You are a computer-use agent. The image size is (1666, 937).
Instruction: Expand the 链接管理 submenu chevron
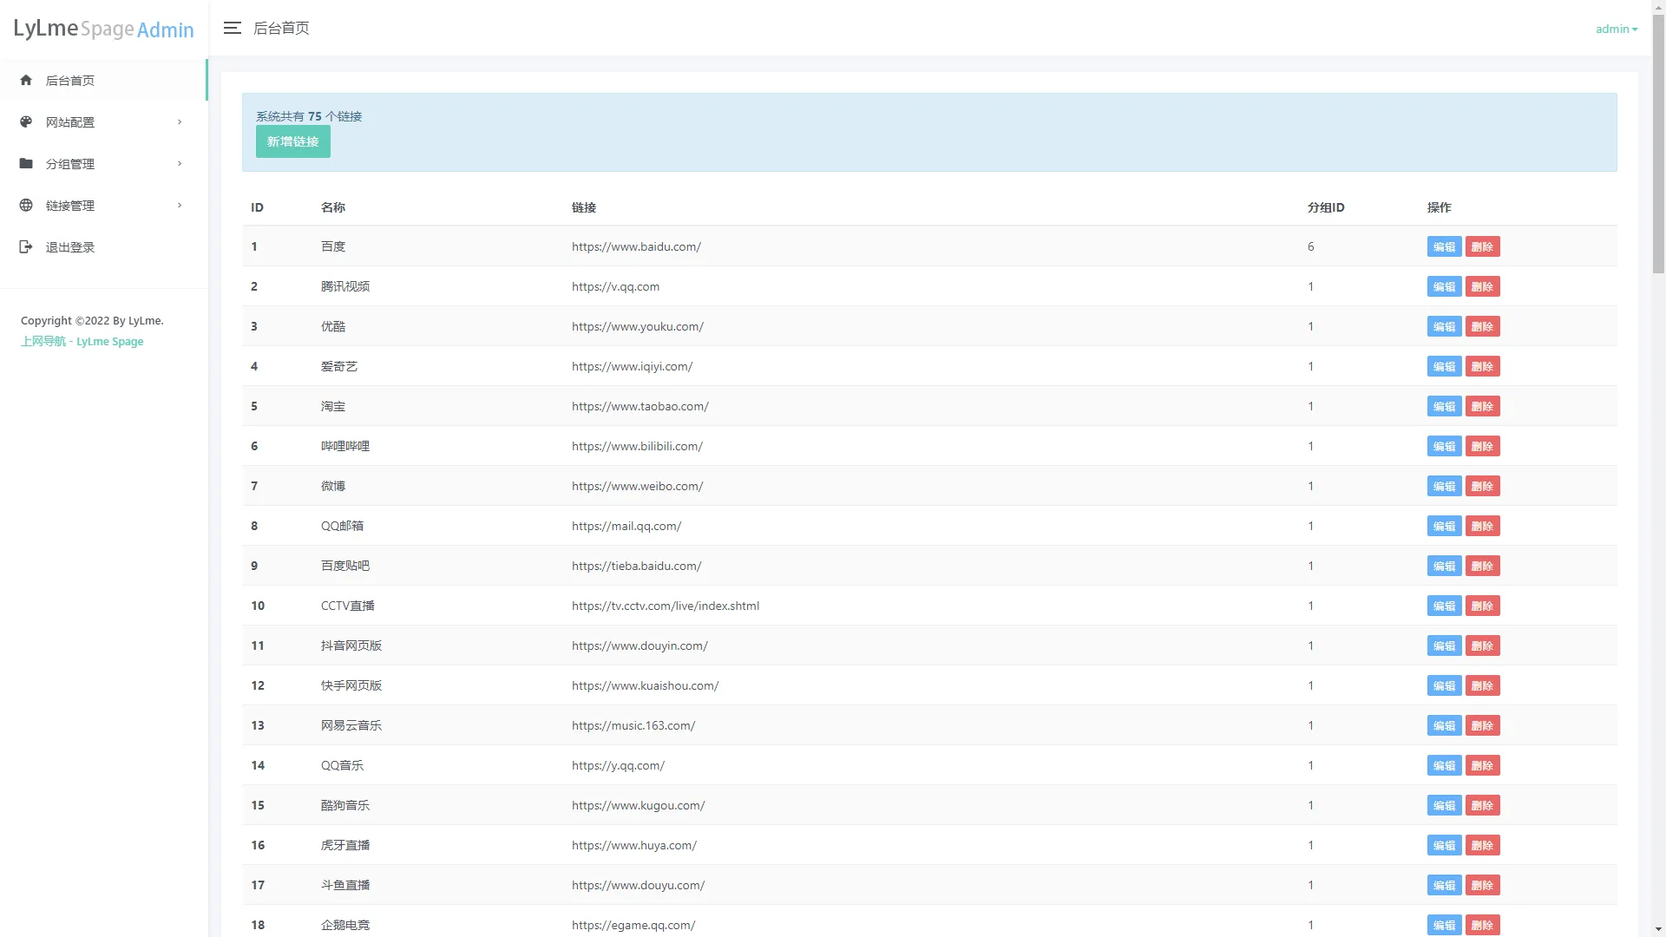coord(180,205)
